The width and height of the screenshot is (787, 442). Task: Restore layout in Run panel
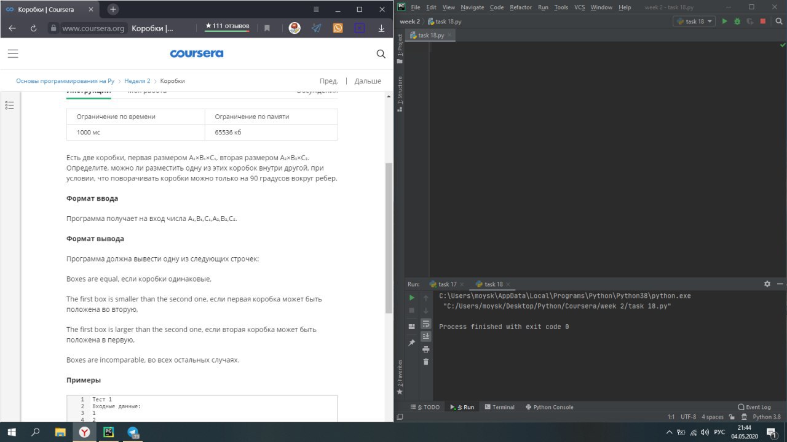click(412, 326)
